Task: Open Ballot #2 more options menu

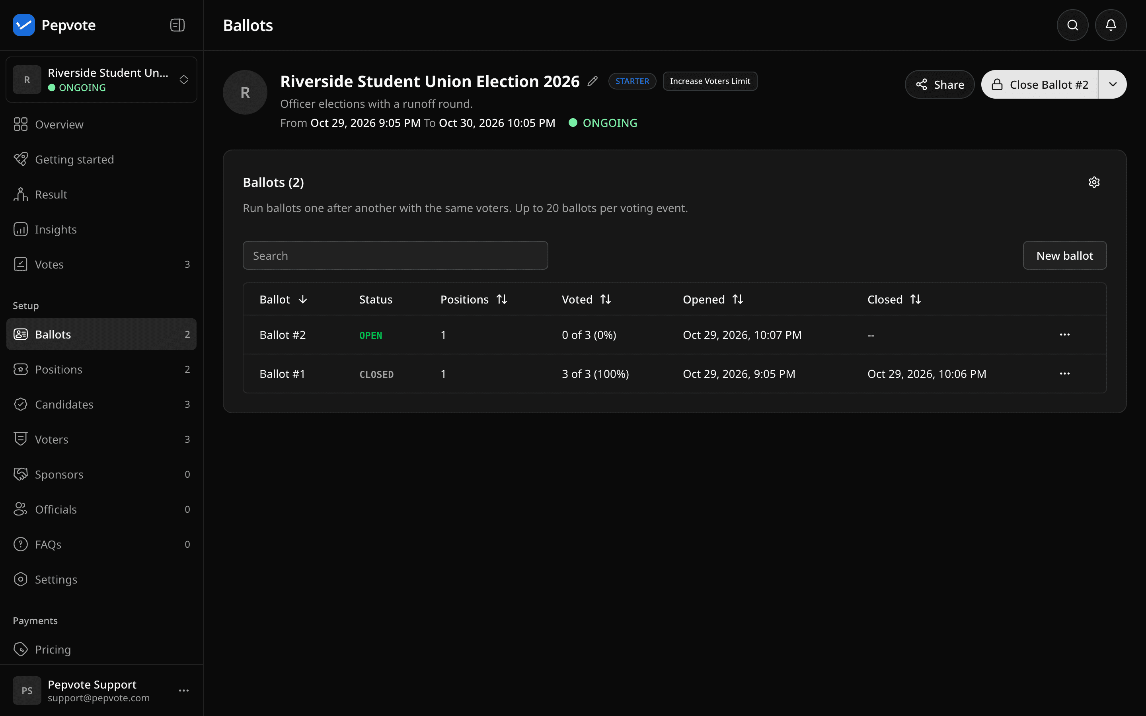Action: click(x=1064, y=335)
